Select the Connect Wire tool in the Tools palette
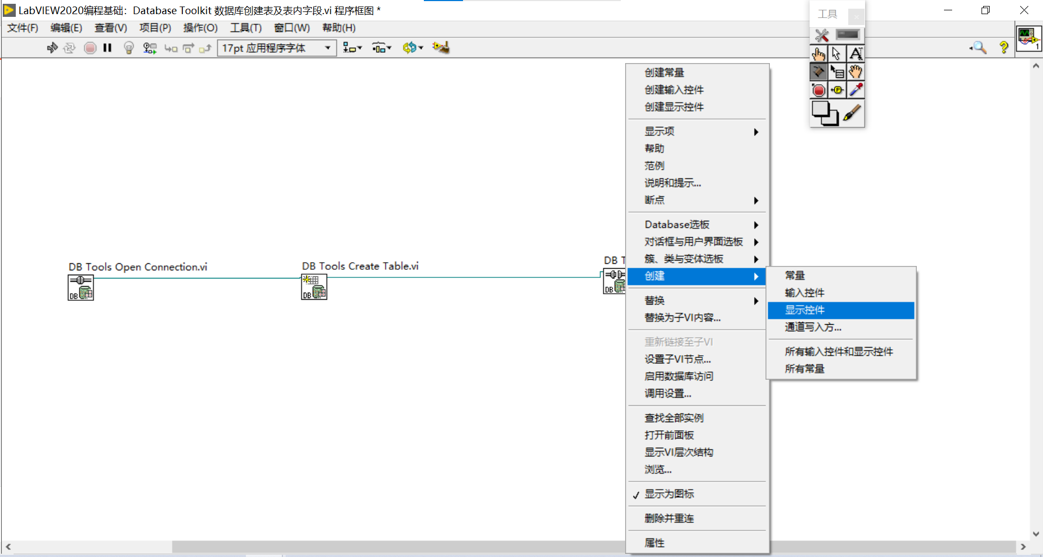 [819, 71]
